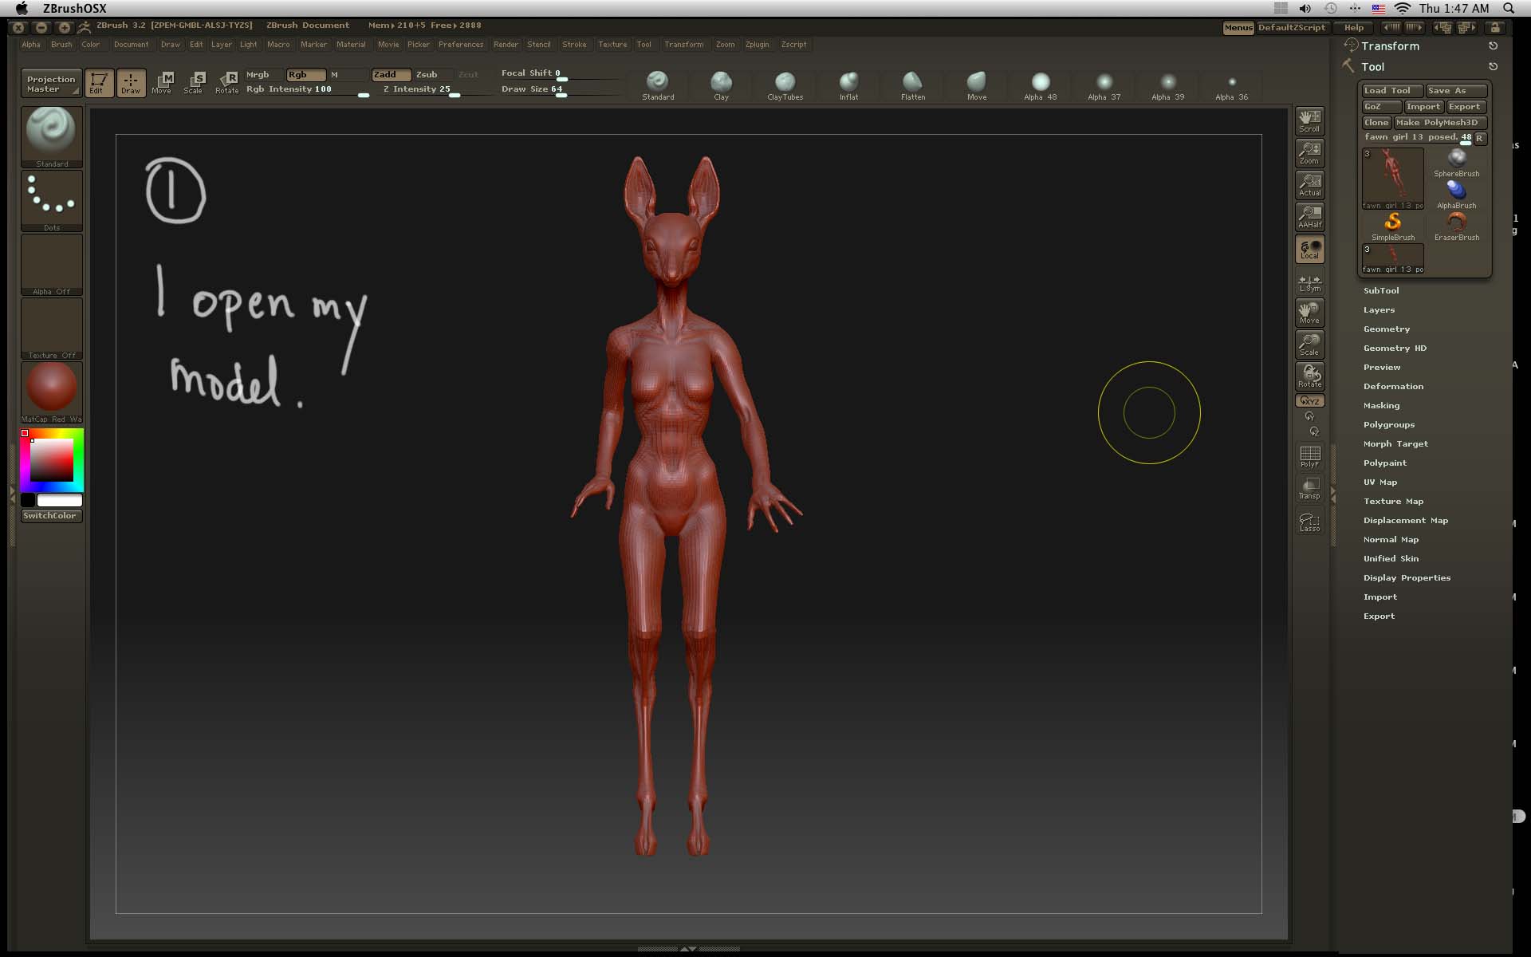Screen dimensions: 1531x957
Task: Click the Load Tool button
Action: [x=1391, y=90]
